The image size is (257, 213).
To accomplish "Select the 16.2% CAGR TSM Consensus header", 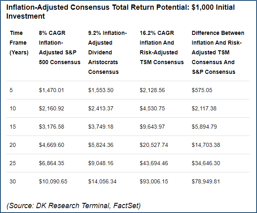I will [162, 47].
